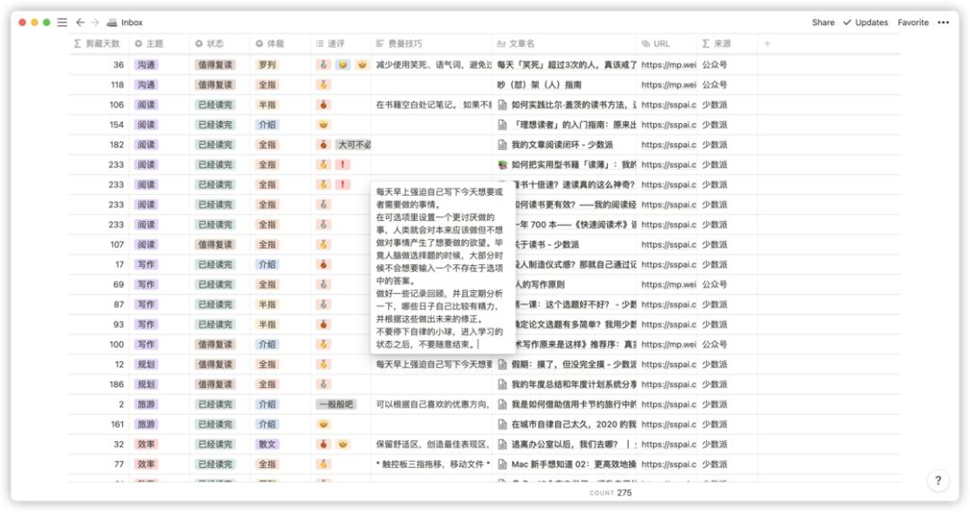The width and height of the screenshot is (970, 512).
Task: Click the 效率 tag in row 77
Action: point(146,463)
